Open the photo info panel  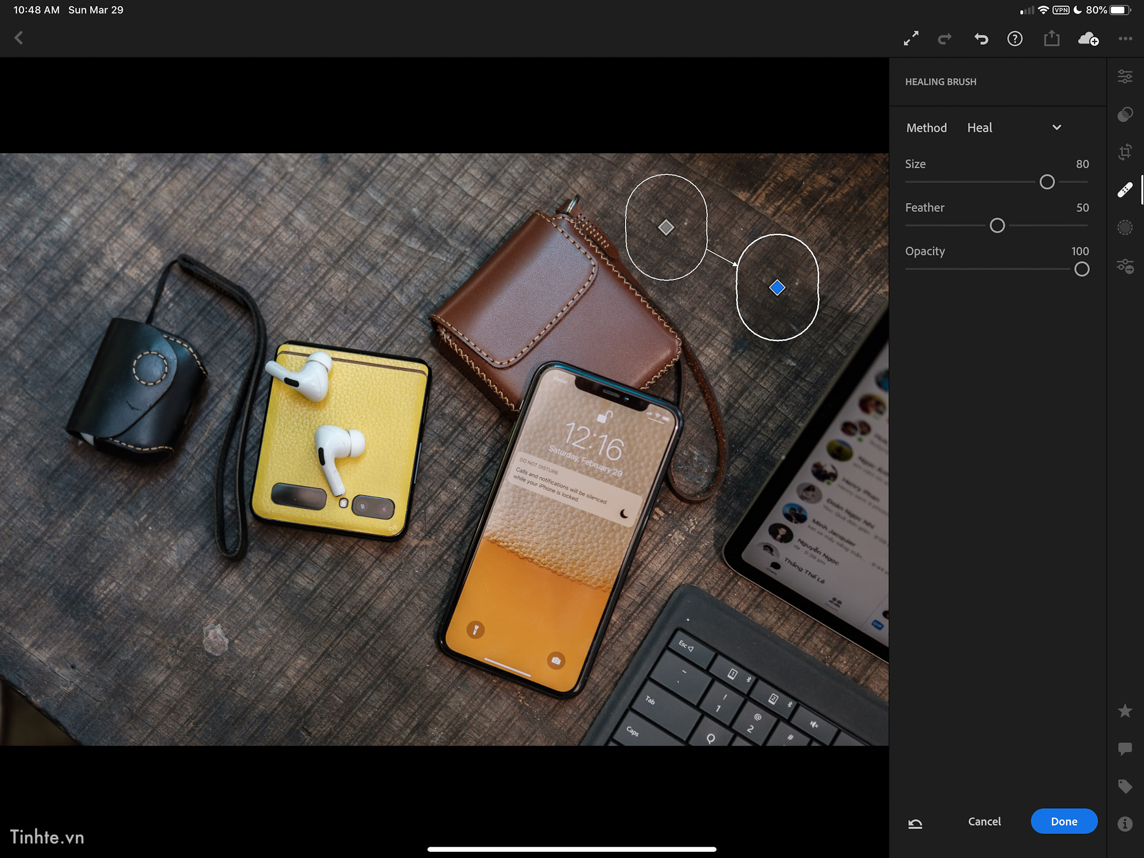tap(1125, 824)
